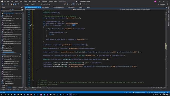
Task: Close the CodeMaid Spade panel
Action: pos(23,7)
